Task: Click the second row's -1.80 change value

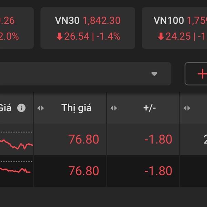Action: pyautogui.click(x=158, y=171)
